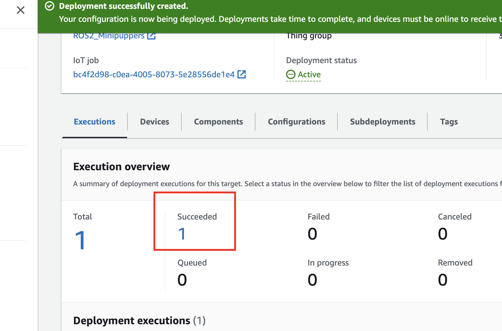This screenshot has width=502, height=331.
Task: Filter executions by In progress count
Action: pyautogui.click(x=312, y=280)
